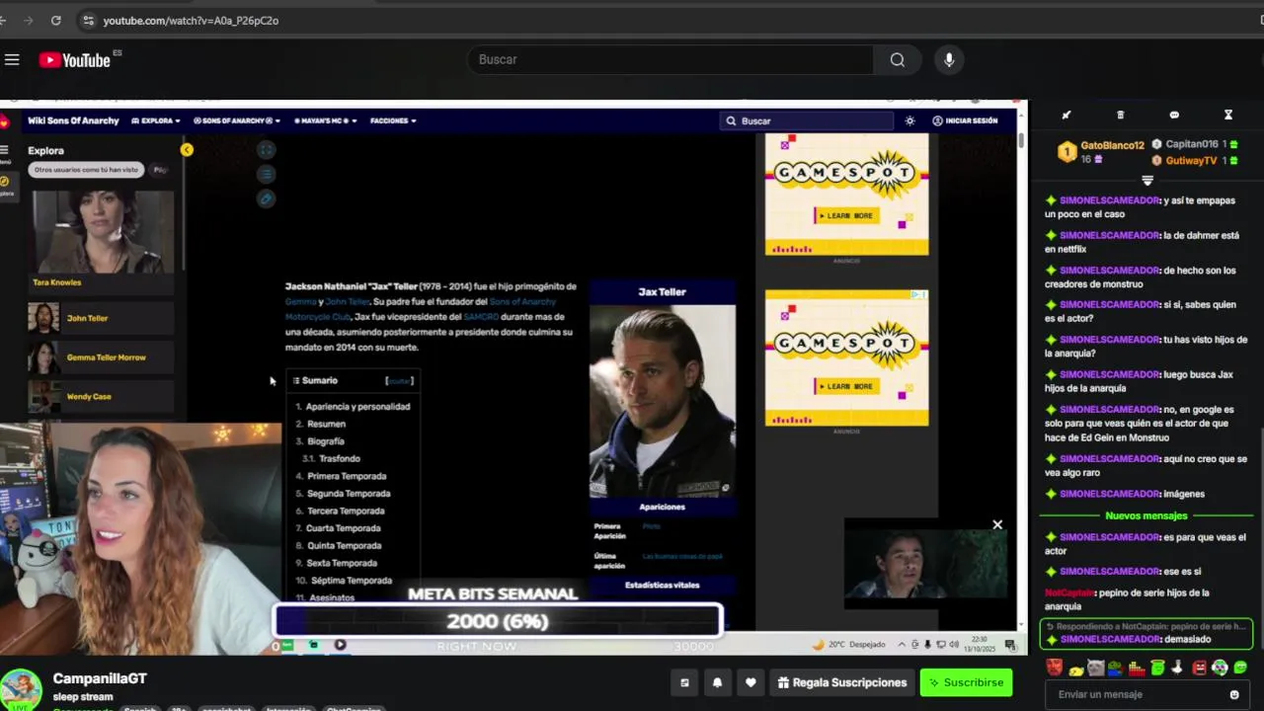
Task: Open the YouTube hamburger menu
Action: [12, 60]
